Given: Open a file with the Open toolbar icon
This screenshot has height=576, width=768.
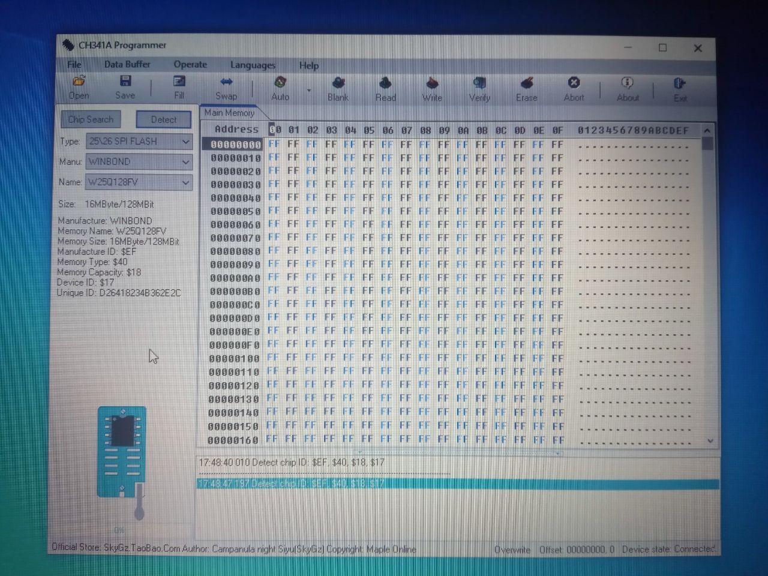Looking at the screenshot, I should click(x=79, y=87).
